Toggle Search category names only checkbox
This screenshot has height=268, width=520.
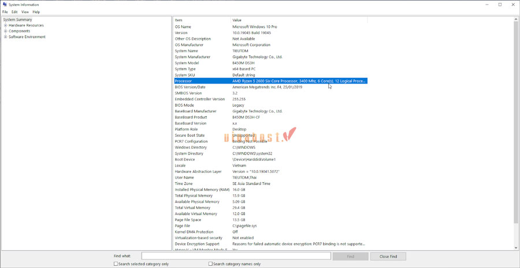click(x=211, y=264)
